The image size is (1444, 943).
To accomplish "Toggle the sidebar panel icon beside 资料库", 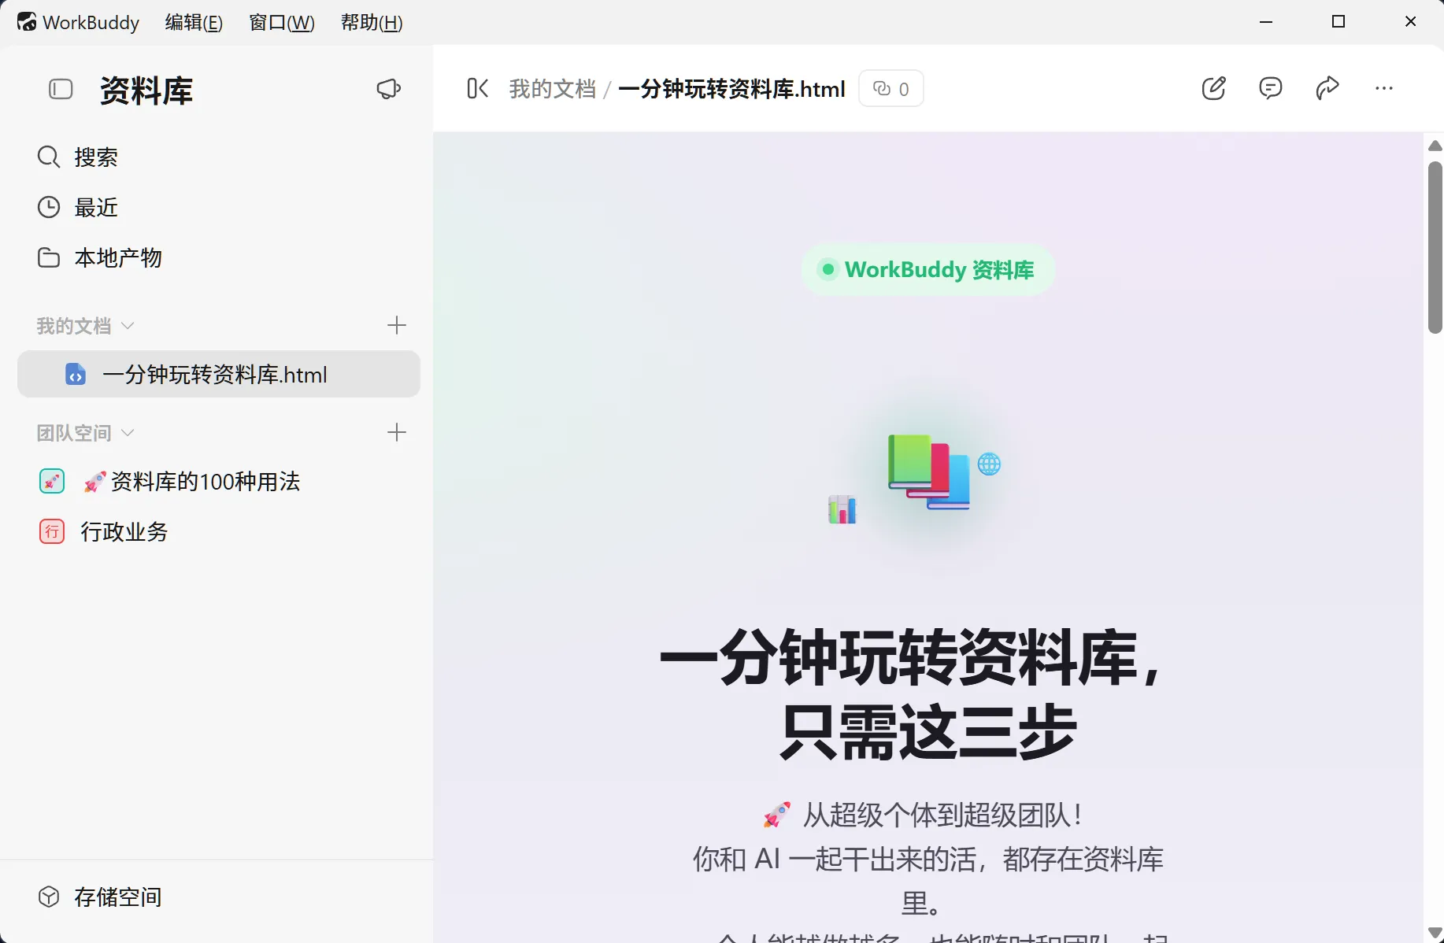I will click(x=61, y=89).
